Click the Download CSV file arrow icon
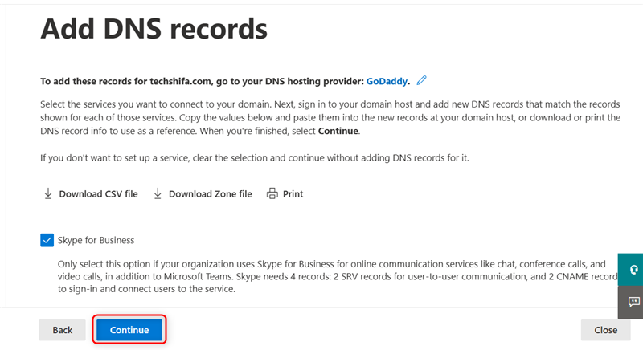This screenshot has height=350, width=643. point(48,193)
